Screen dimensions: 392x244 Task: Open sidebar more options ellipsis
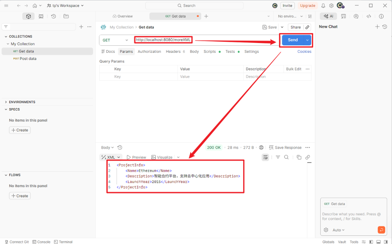tap(89, 27)
